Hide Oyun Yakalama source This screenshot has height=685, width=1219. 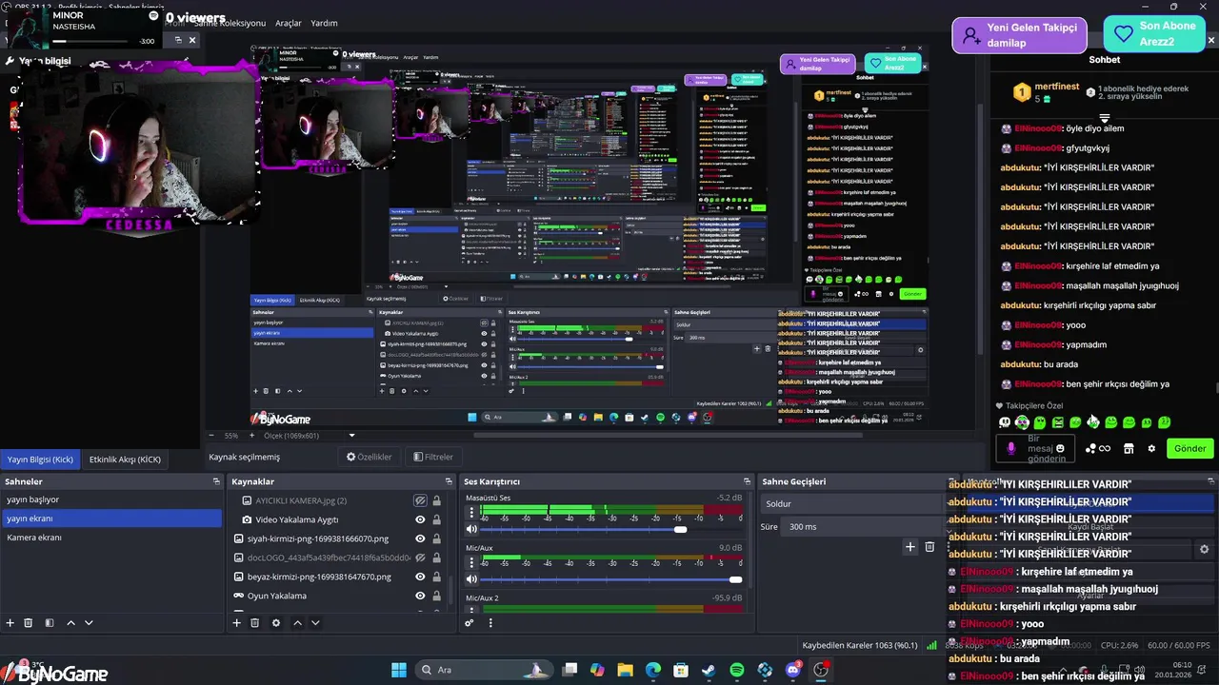point(420,596)
